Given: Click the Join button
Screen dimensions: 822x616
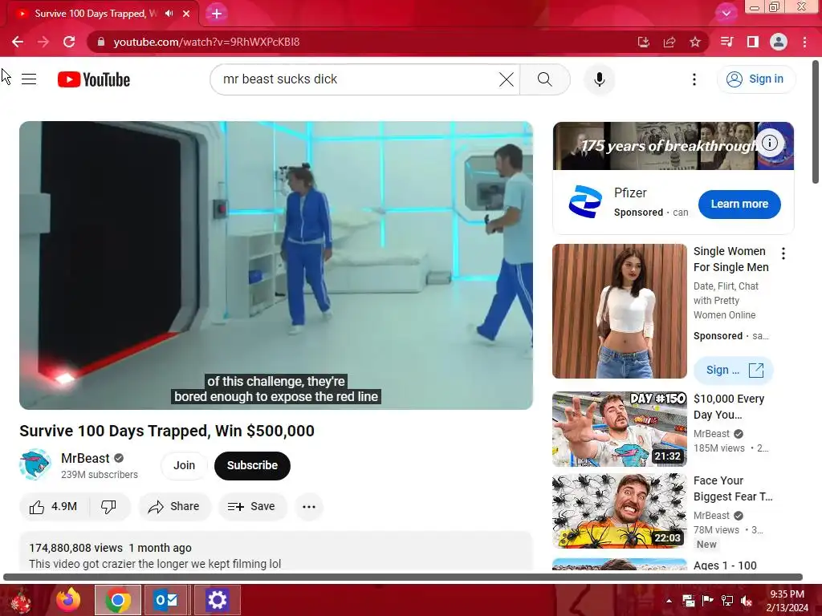Looking at the screenshot, I should [x=184, y=466].
